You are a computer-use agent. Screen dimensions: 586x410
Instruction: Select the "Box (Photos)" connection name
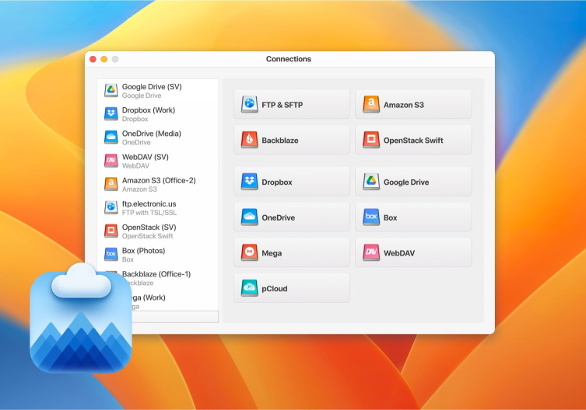pos(143,251)
